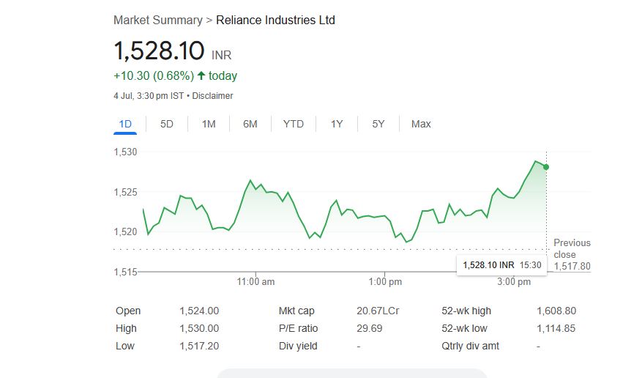Show the Max time range chart
Viewport: 623px width, 378px height.
pyautogui.click(x=421, y=124)
